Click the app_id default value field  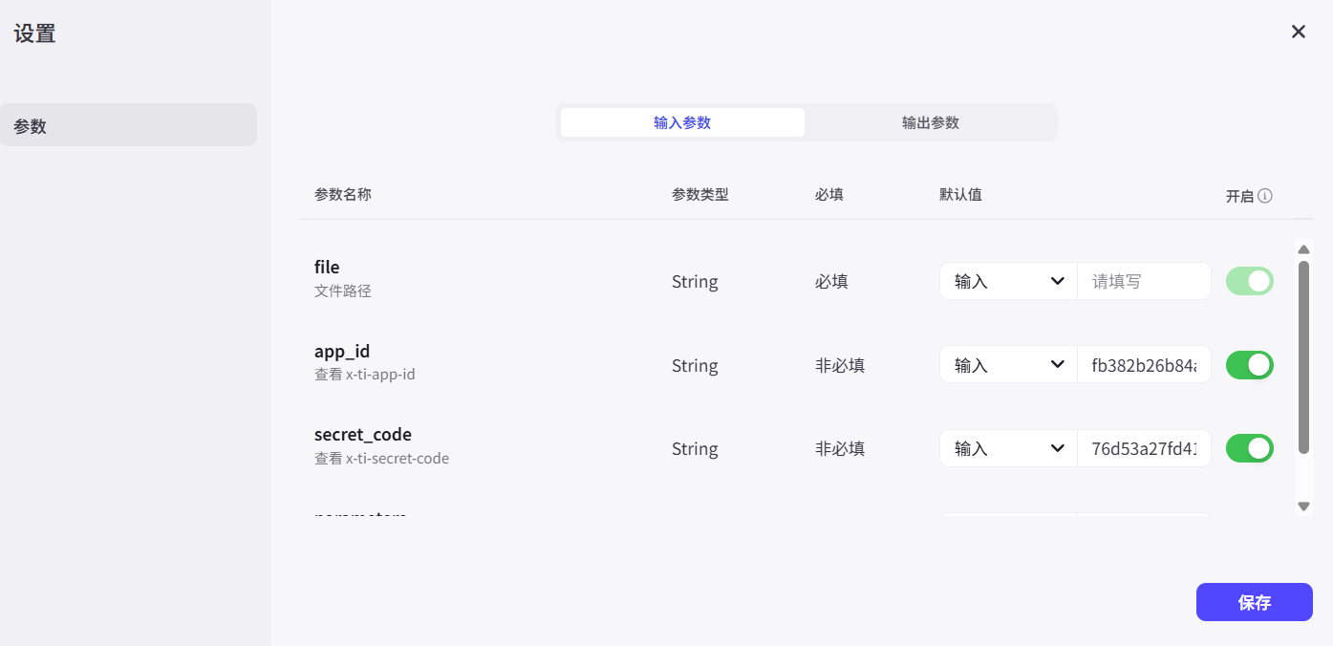pyautogui.click(x=1144, y=365)
